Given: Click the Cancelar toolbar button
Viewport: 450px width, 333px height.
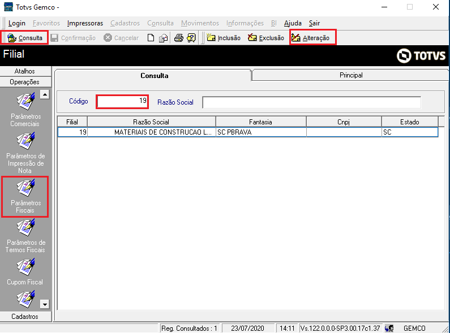Looking at the screenshot, I should [121, 38].
